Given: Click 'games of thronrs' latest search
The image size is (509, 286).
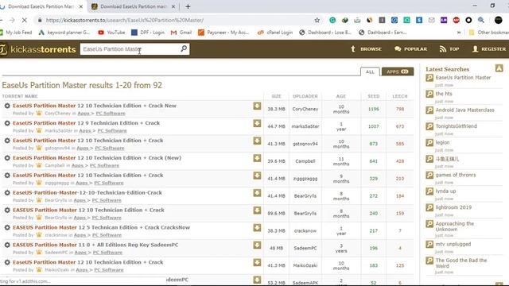Looking at the screenshot, I should pos(456,175).
